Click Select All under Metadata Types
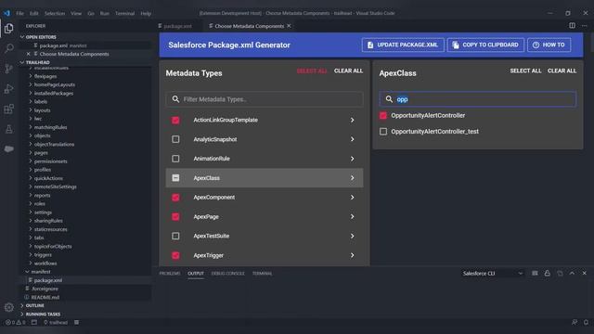The height and width of the screenshot is (334, 594). click(312, 71)
